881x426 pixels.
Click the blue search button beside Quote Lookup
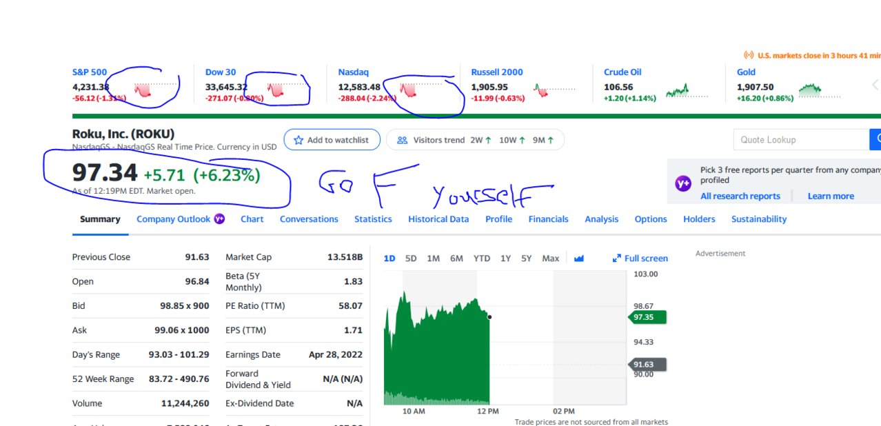coord(875,139)
